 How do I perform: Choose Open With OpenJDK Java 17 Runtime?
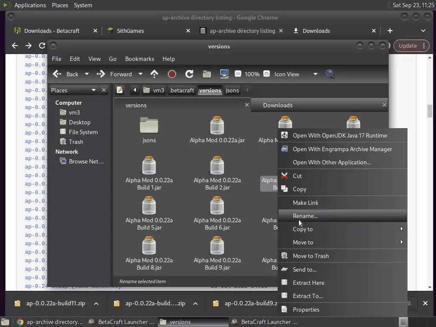pyautogui.click(x=342, y=135)
